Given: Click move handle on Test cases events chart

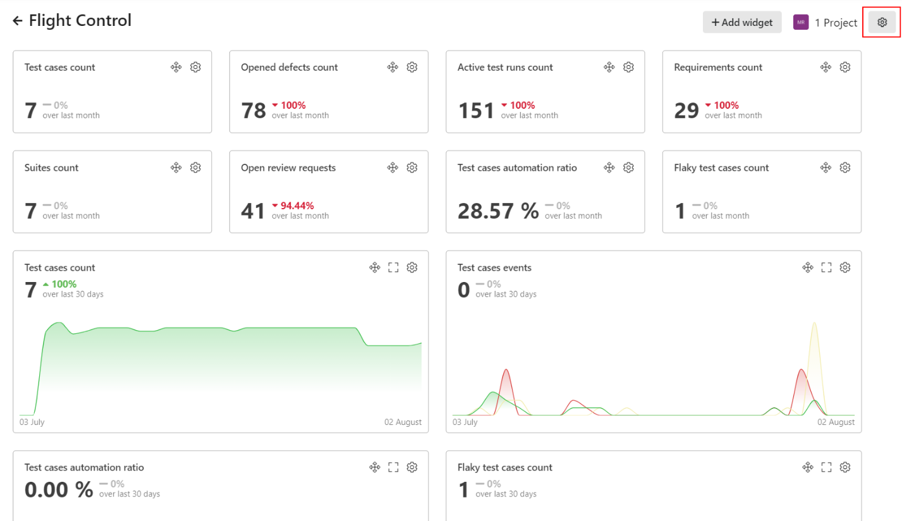Looking at the screenshot, I should [807, 267].
